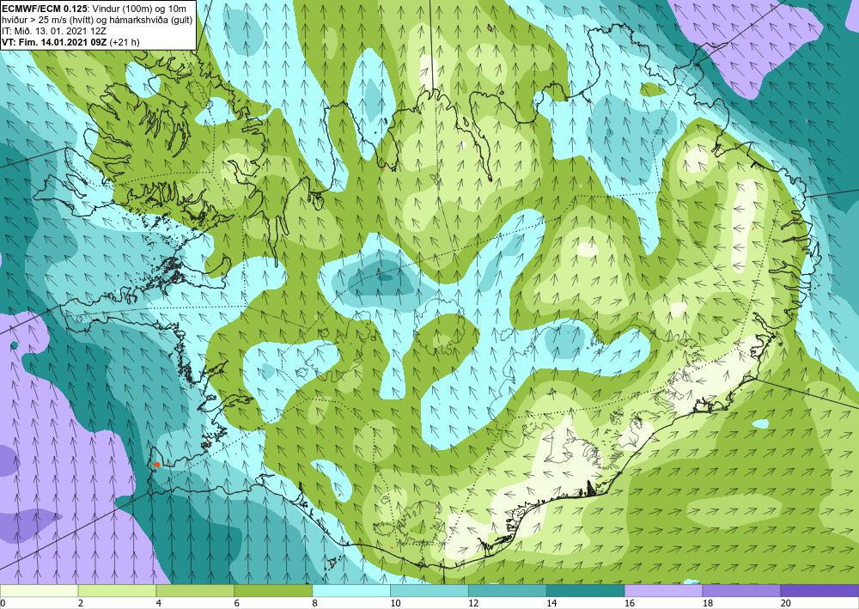Click the orange gust marker on the southwest peninsula
Viewport: 859px width, 609px height.
(156, 464)
